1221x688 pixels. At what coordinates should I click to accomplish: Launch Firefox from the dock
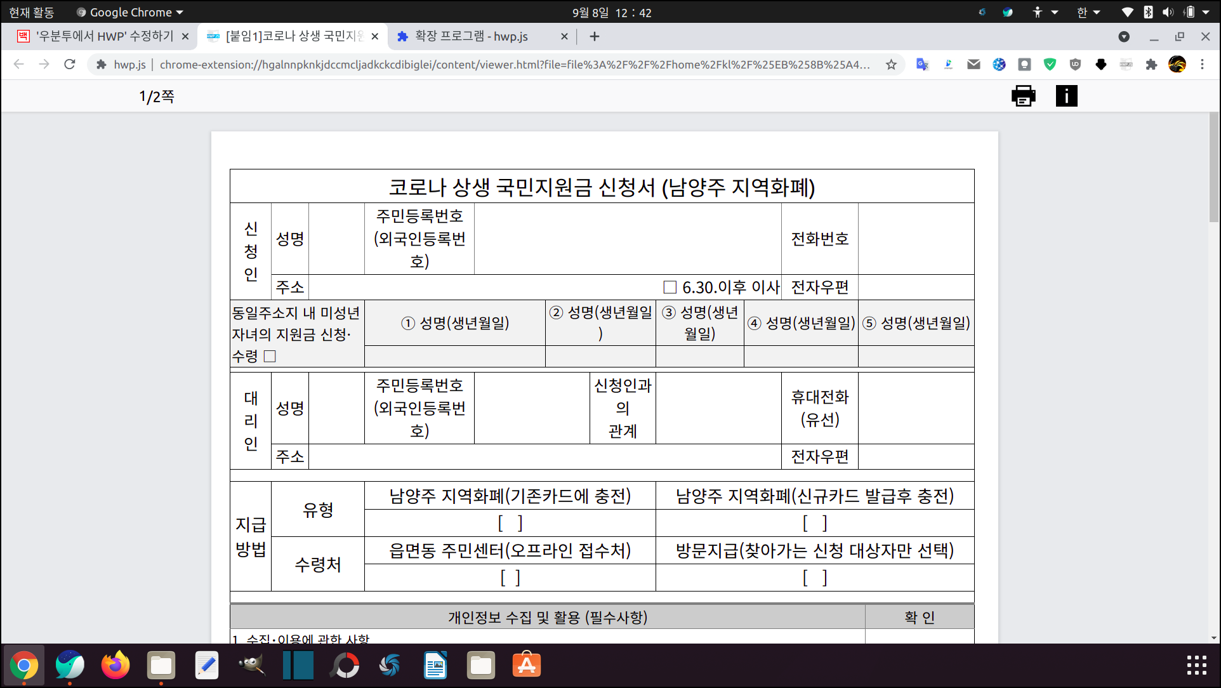click(115, 665)
